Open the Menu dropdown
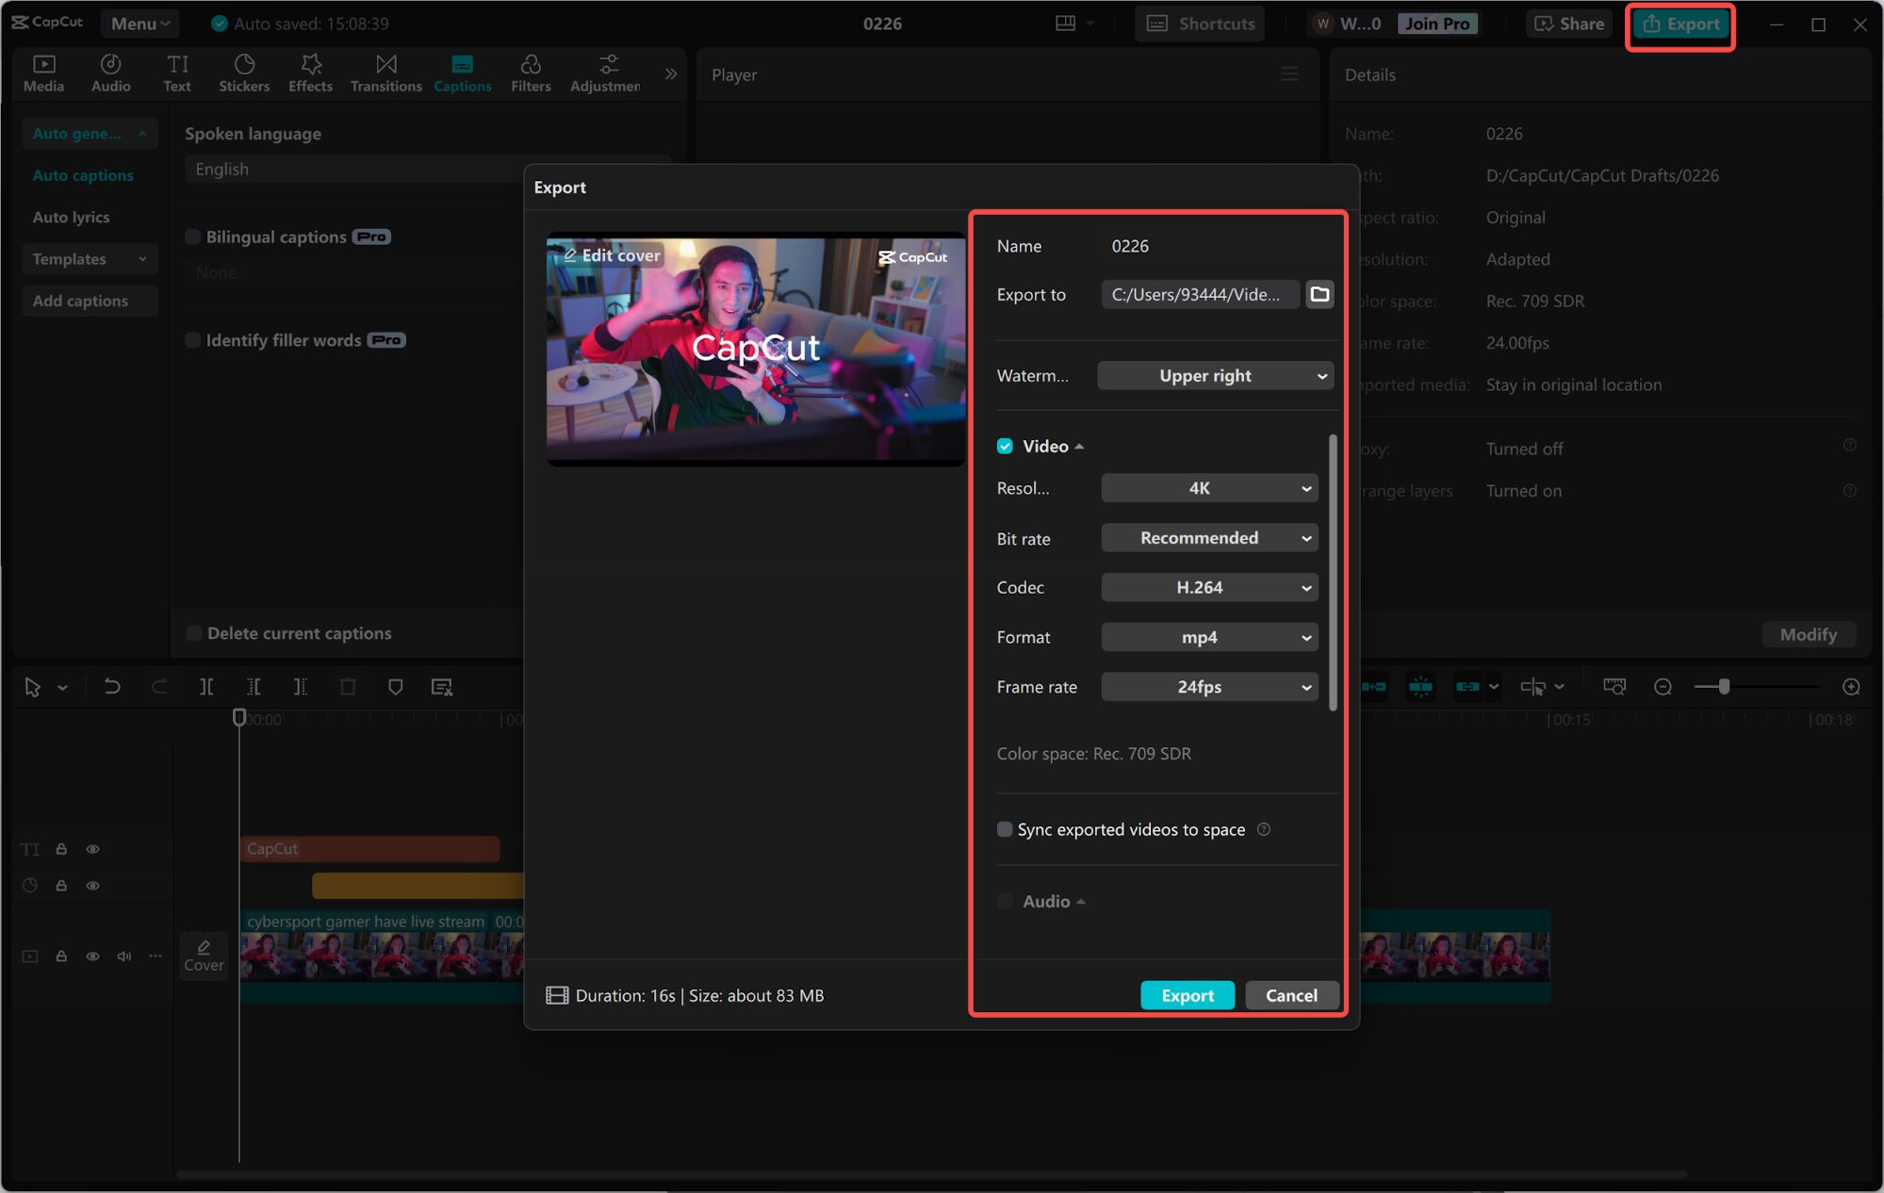This screenshot has height=1193, width=1884. point(139,24)
